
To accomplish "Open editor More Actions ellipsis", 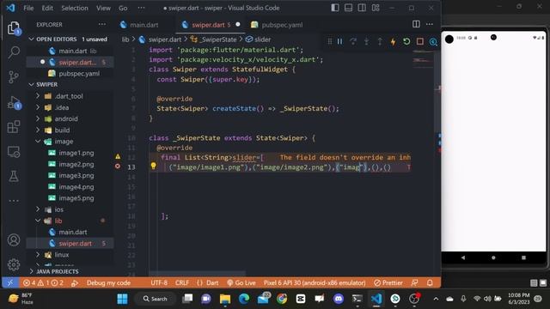I will (430, 24).
